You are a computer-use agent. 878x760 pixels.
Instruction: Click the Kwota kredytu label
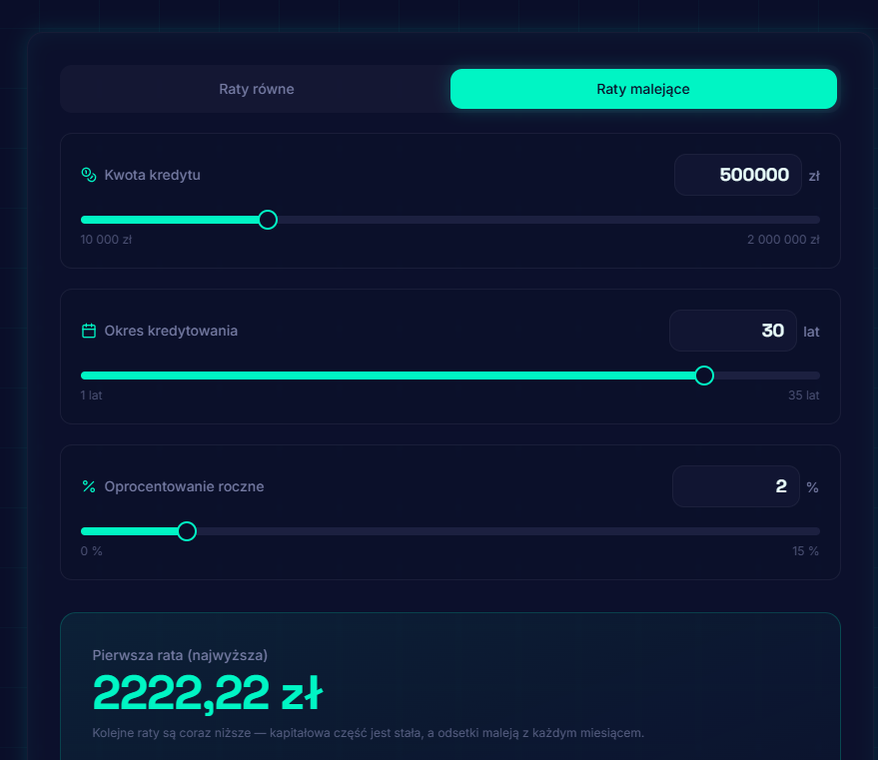coord(152,175)
